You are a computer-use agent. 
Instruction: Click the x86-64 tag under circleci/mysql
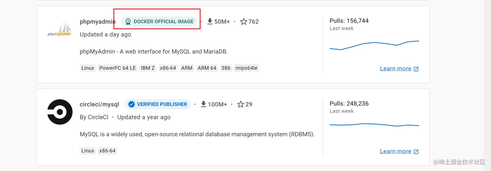107,151
